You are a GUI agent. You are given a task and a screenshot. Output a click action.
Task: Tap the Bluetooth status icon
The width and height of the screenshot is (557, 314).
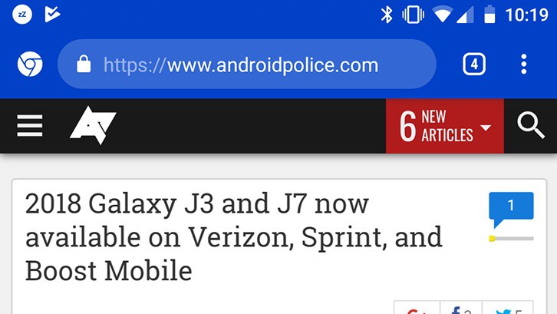[387, 15]
